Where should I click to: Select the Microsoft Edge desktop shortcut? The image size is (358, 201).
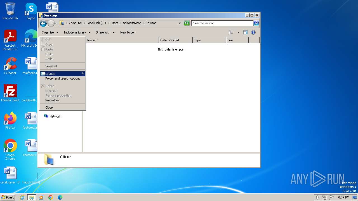pyautogui.click(x=30, y=39)
